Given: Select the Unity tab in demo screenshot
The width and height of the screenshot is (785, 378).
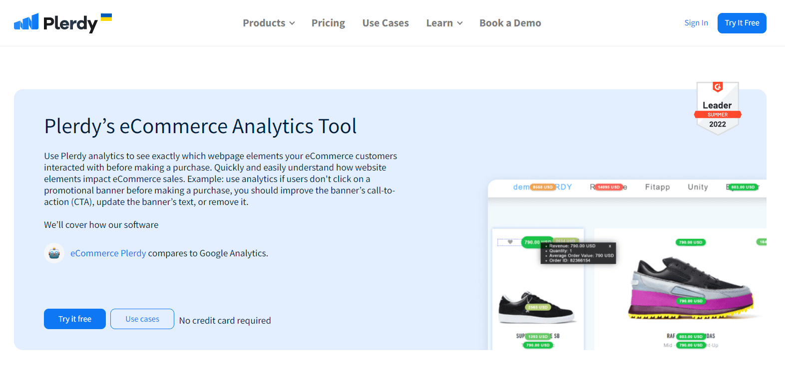Looking at the screenshot, I should [698, 187].
